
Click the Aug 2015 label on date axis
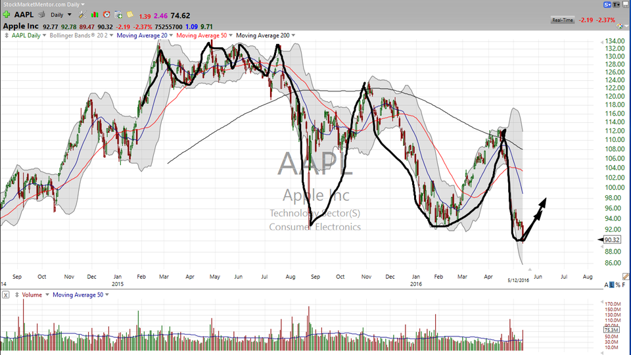(x=291, y=277)
